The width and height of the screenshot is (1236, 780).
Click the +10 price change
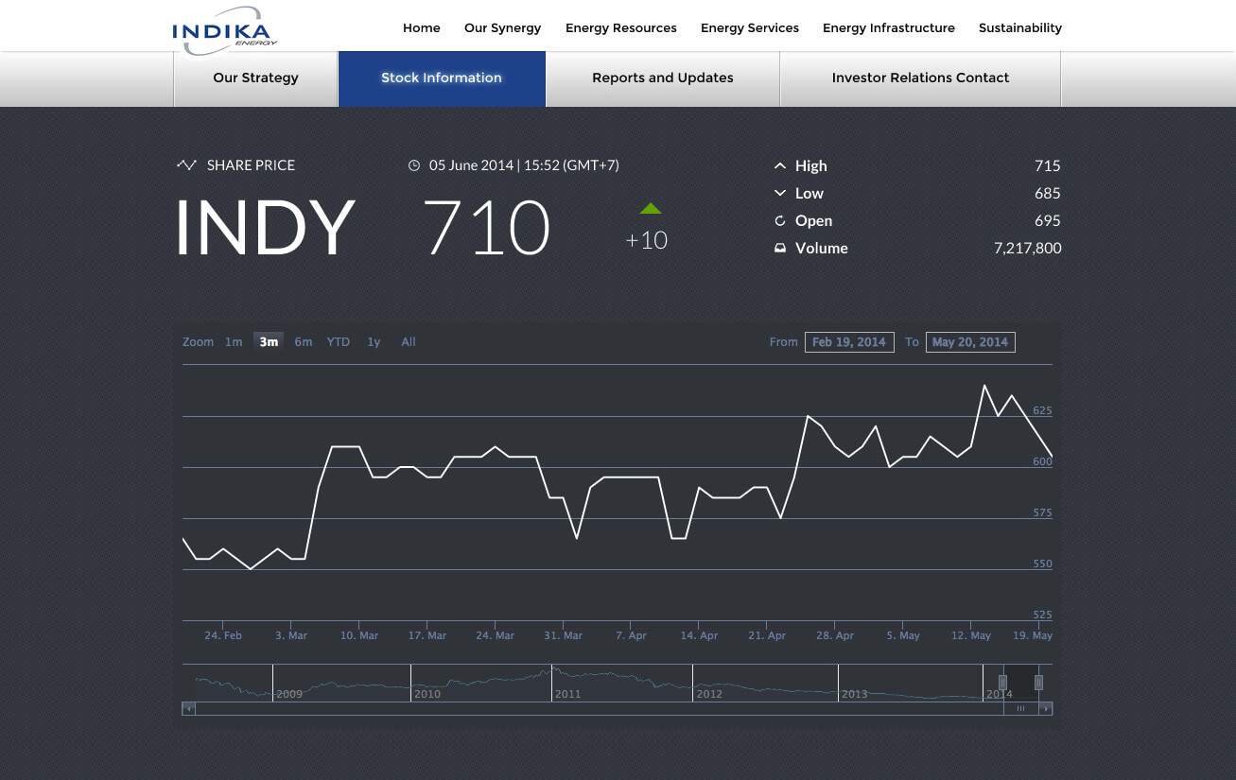[647, 240]
